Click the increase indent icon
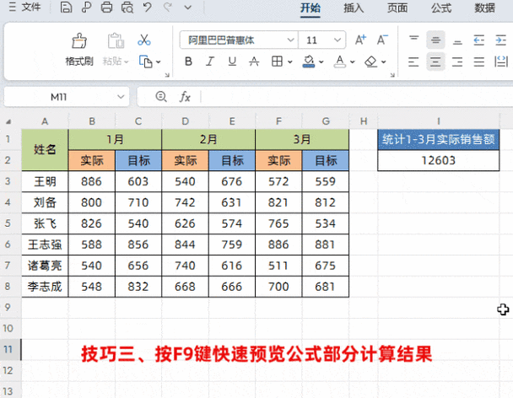 click(x=501, y=40)
